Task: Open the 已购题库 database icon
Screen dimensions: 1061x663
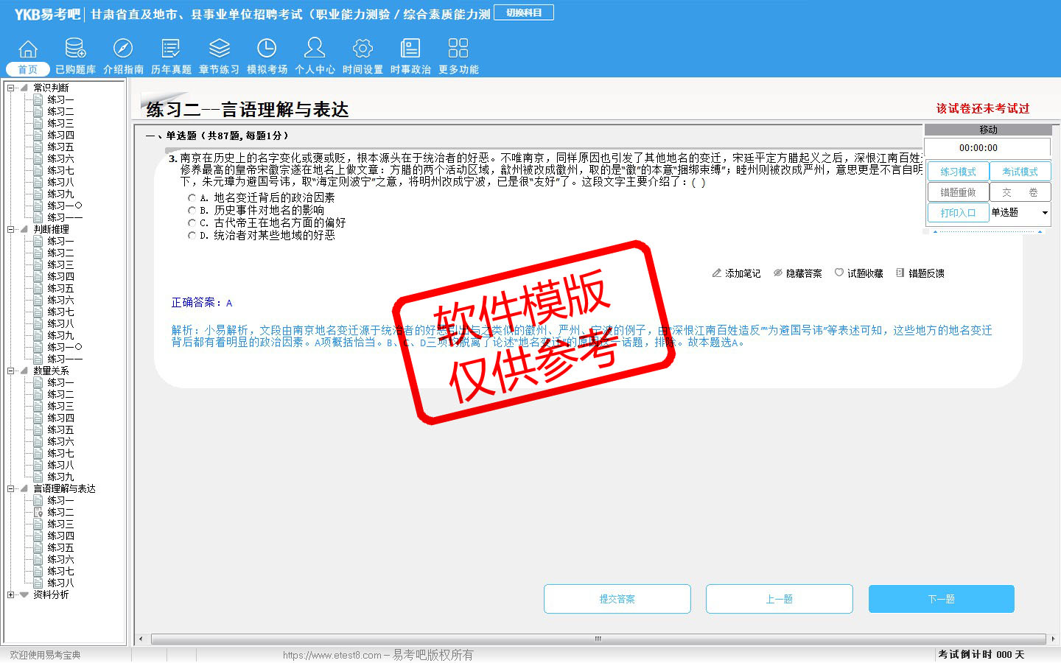Action: pyautogui.click(x=75, y=49)
